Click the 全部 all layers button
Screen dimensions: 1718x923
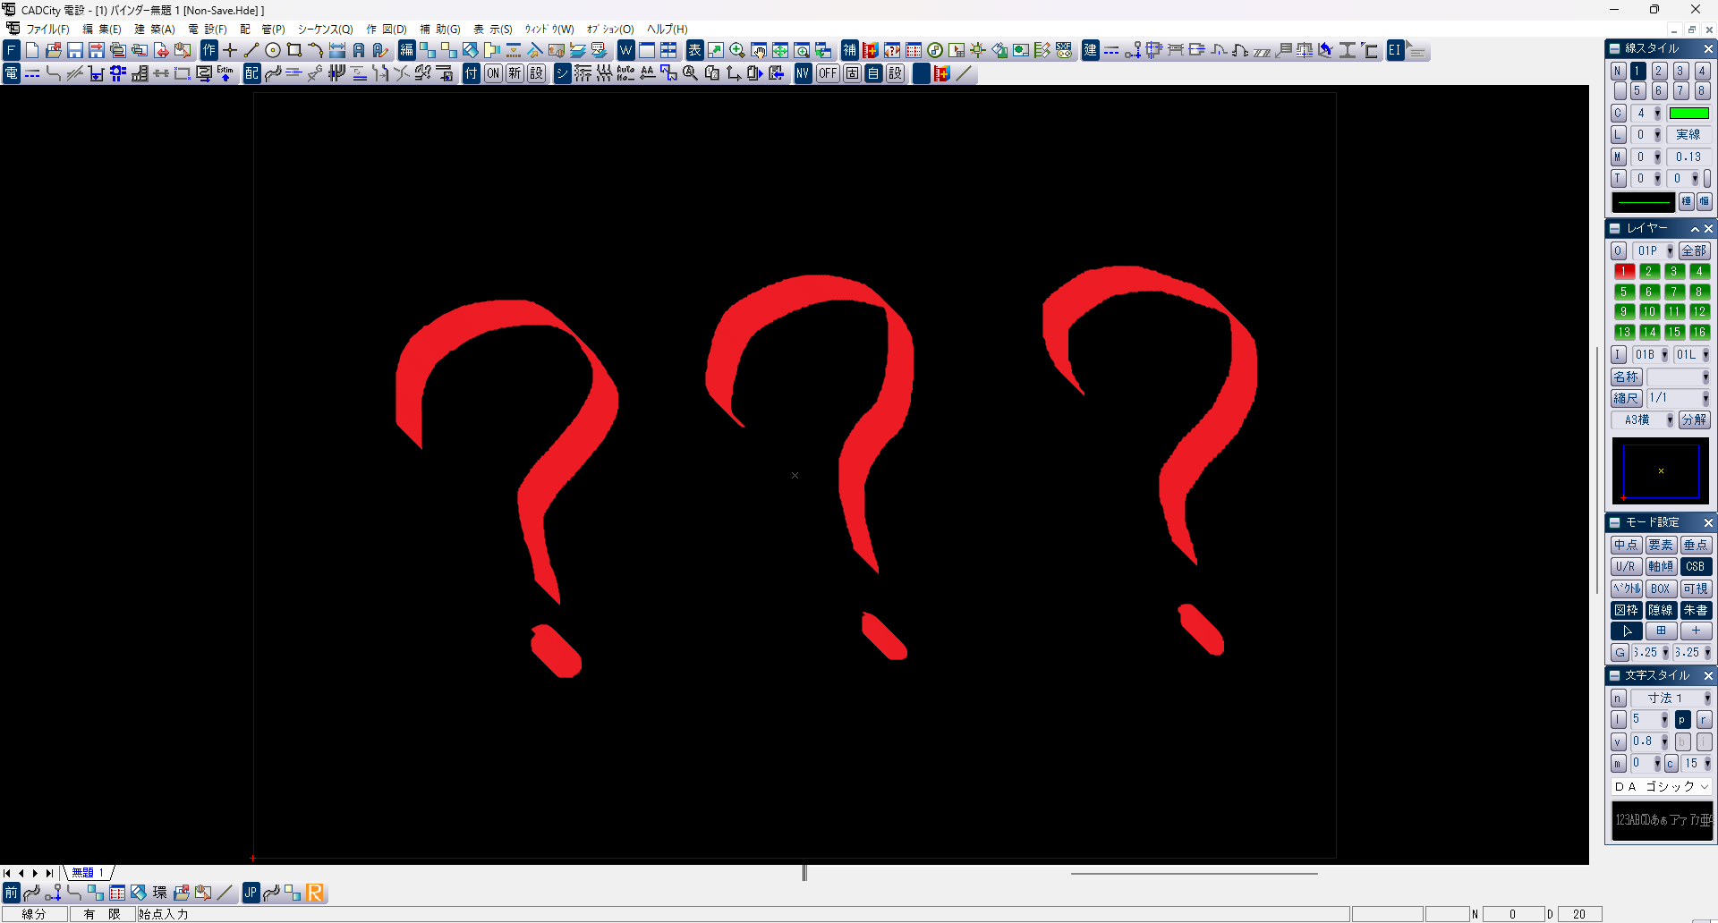pos(1694,251)
